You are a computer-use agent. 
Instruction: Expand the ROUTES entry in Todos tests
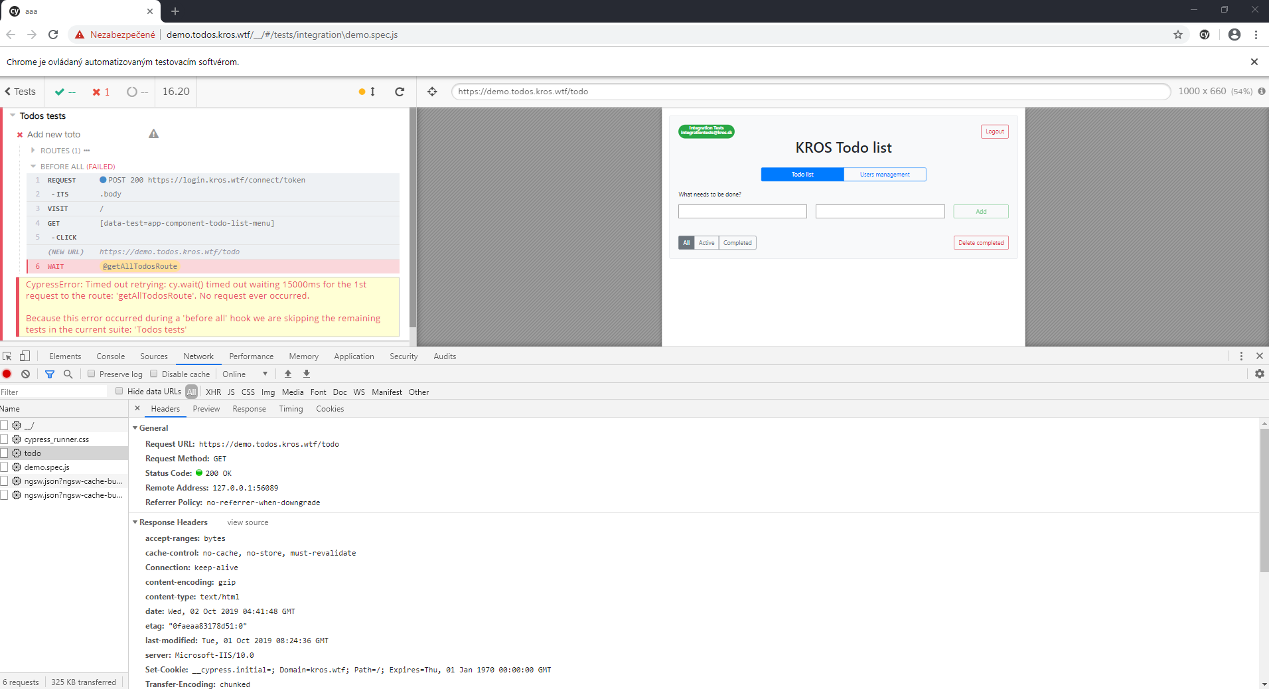click(32, 150)
